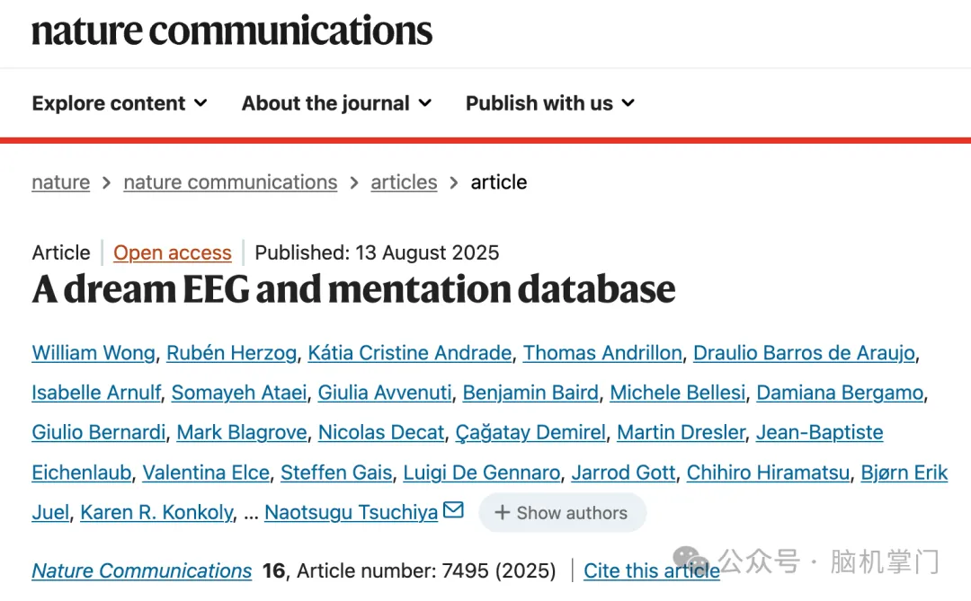Click the envelope icon beside Naotsugu Tsuchiya
This screenshot has width=971, height=601.
(x=454, y=511)
